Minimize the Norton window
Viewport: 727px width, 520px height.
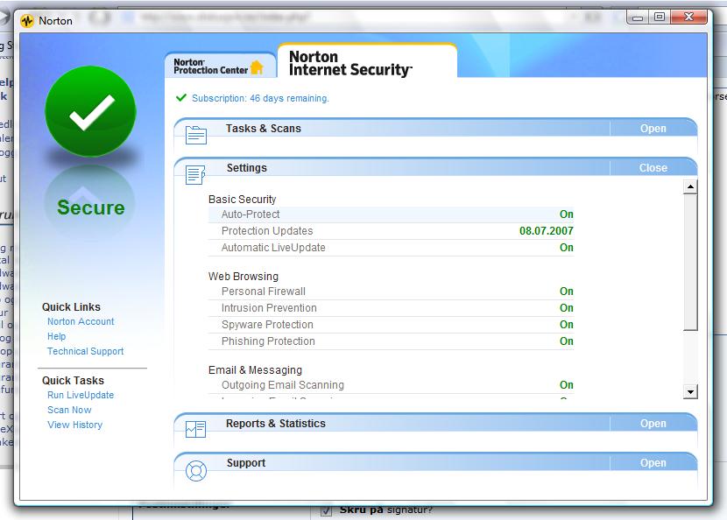[x=638, y=18]
